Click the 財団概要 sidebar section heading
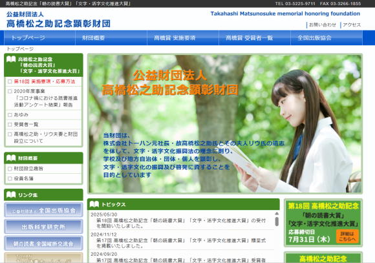Screen dimensions: 375x263 [x=43, y=158]
